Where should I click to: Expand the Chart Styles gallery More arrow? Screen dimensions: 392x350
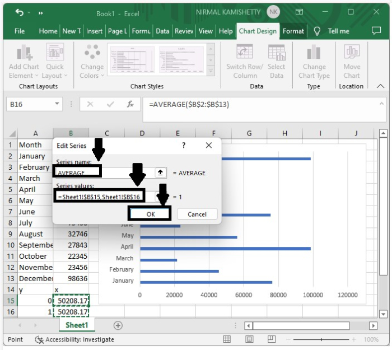pos(211,71)
